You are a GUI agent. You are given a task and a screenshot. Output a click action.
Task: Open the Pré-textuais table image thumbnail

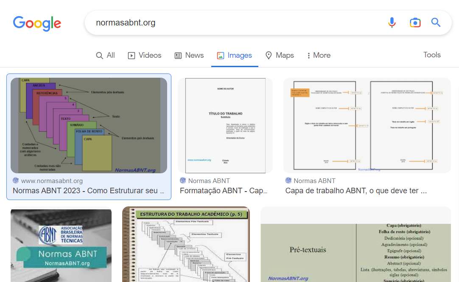(x=355, y=244)
